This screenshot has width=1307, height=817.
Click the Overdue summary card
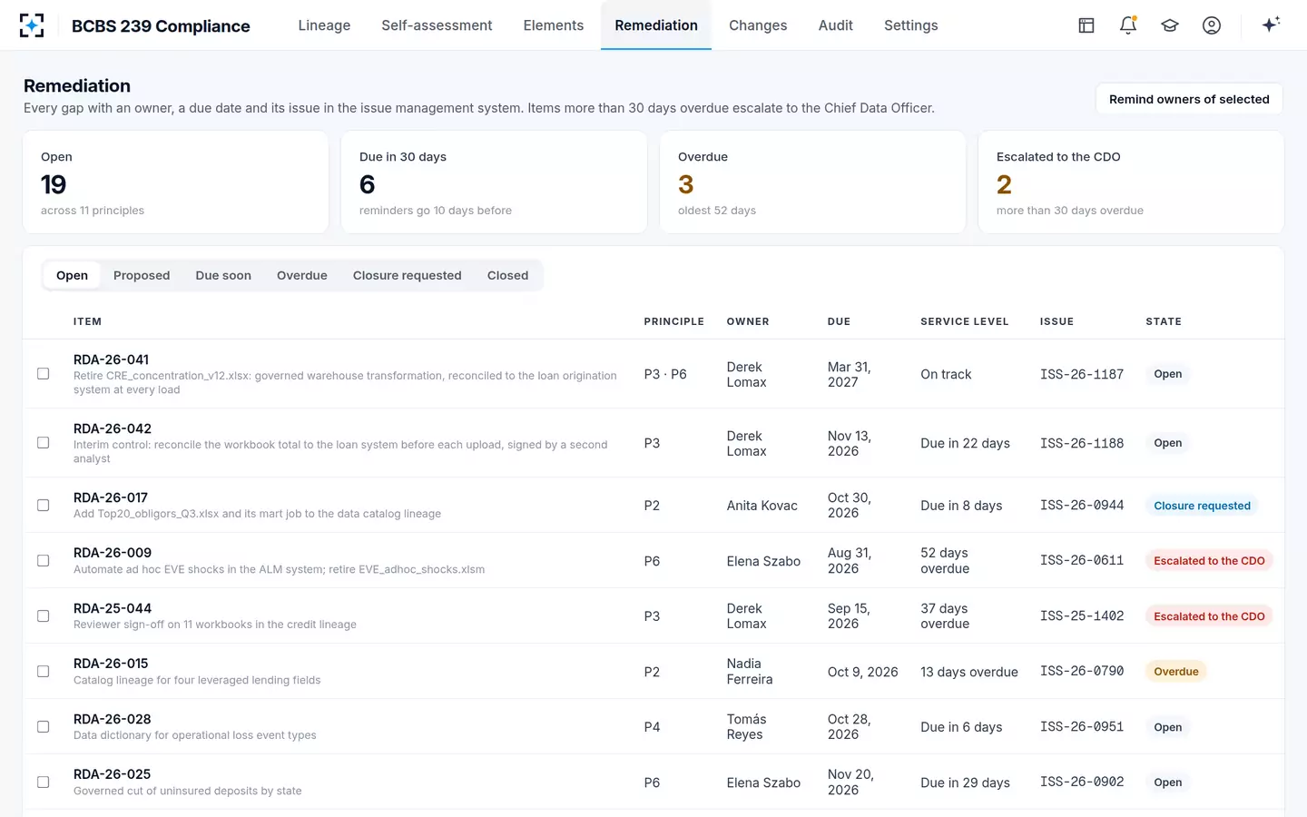click(x=812, y=182)
